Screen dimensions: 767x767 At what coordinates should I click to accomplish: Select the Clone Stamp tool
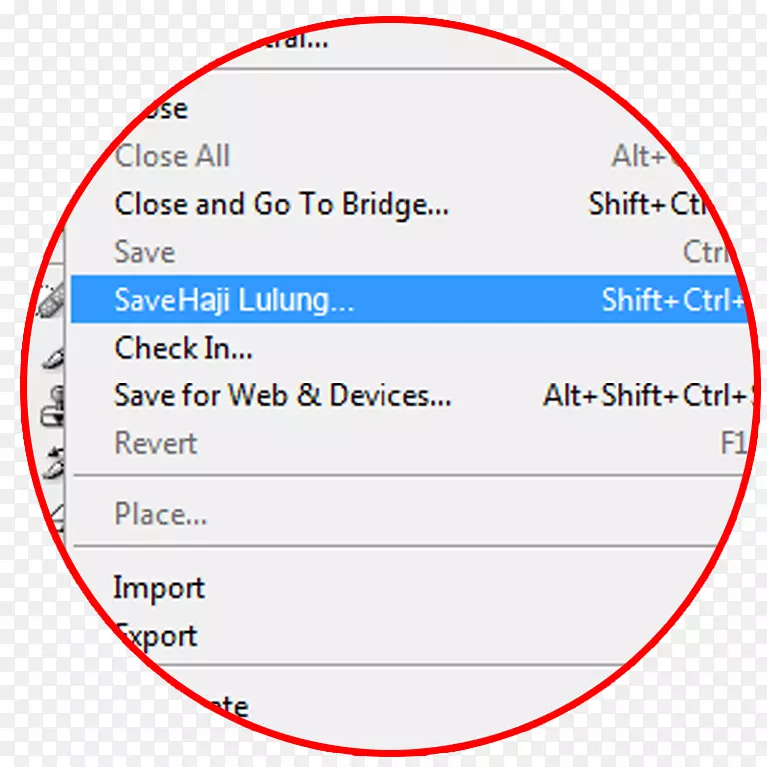coord(53,407)
